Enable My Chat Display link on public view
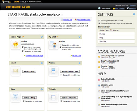The width and height of the screenshot is (137, 111). click(61, 45)
